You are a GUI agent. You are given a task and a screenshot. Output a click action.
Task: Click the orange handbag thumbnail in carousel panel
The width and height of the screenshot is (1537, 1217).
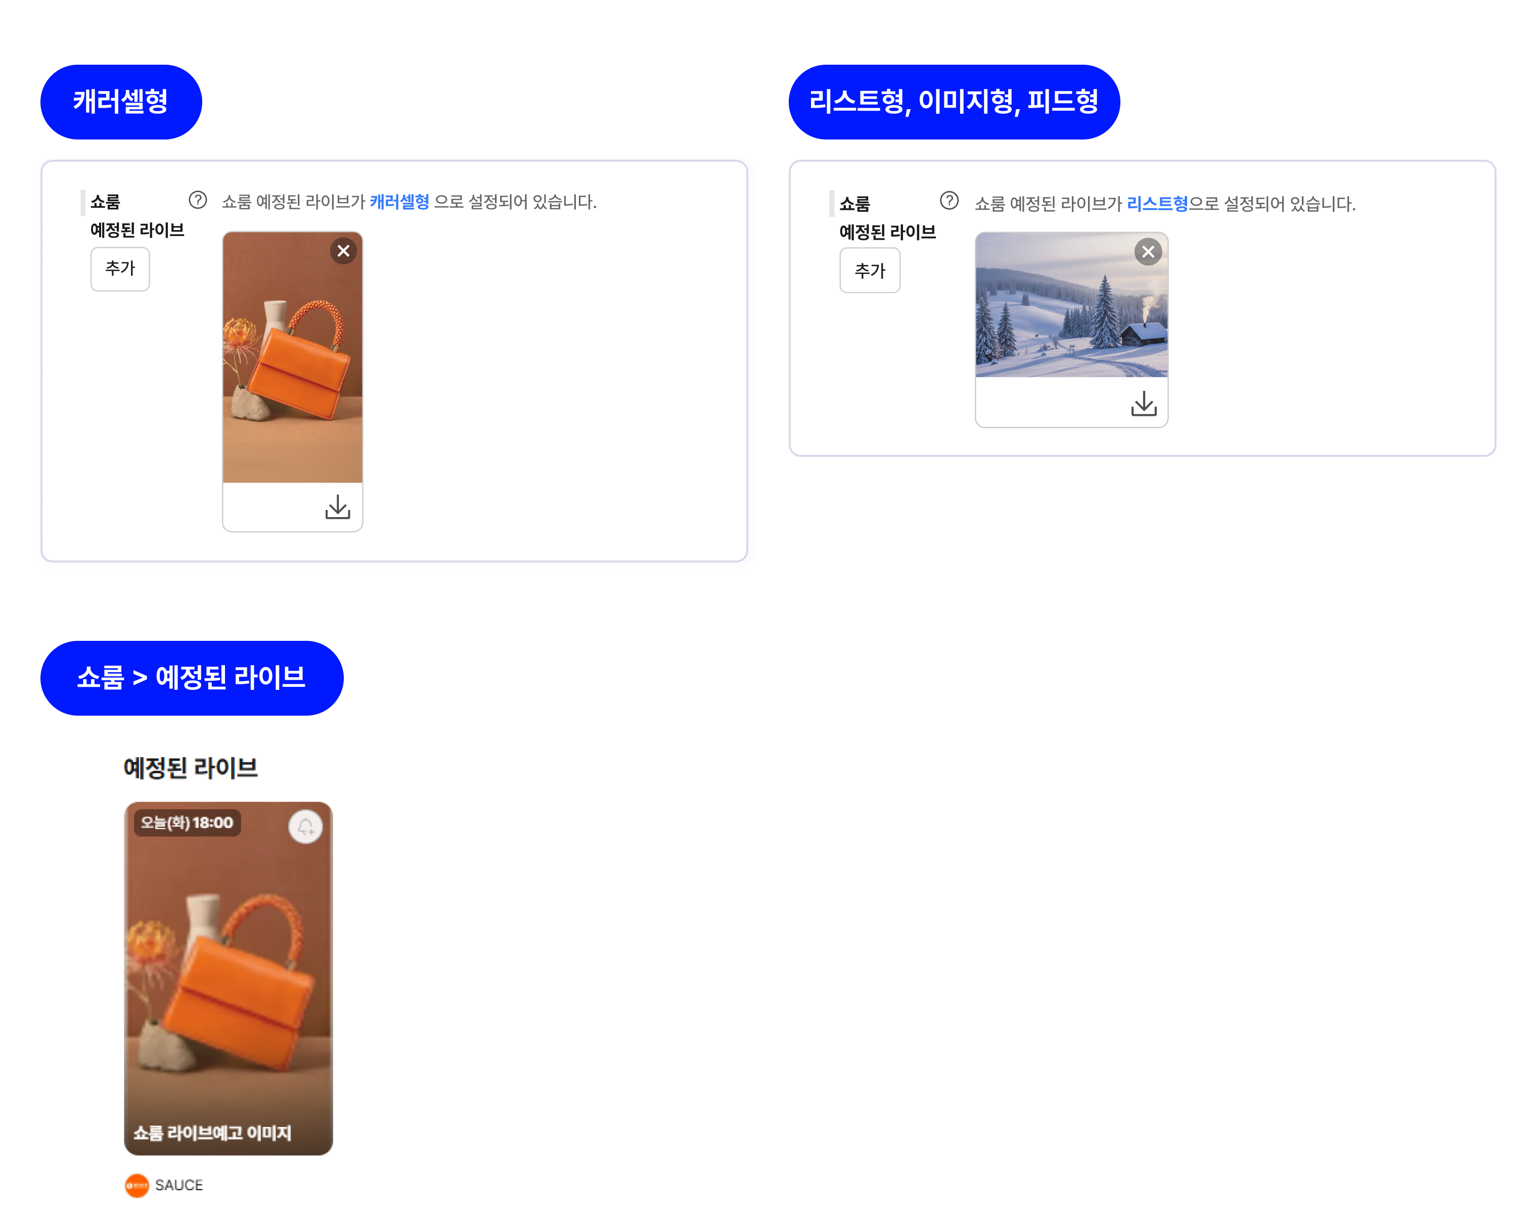point(292,358)
